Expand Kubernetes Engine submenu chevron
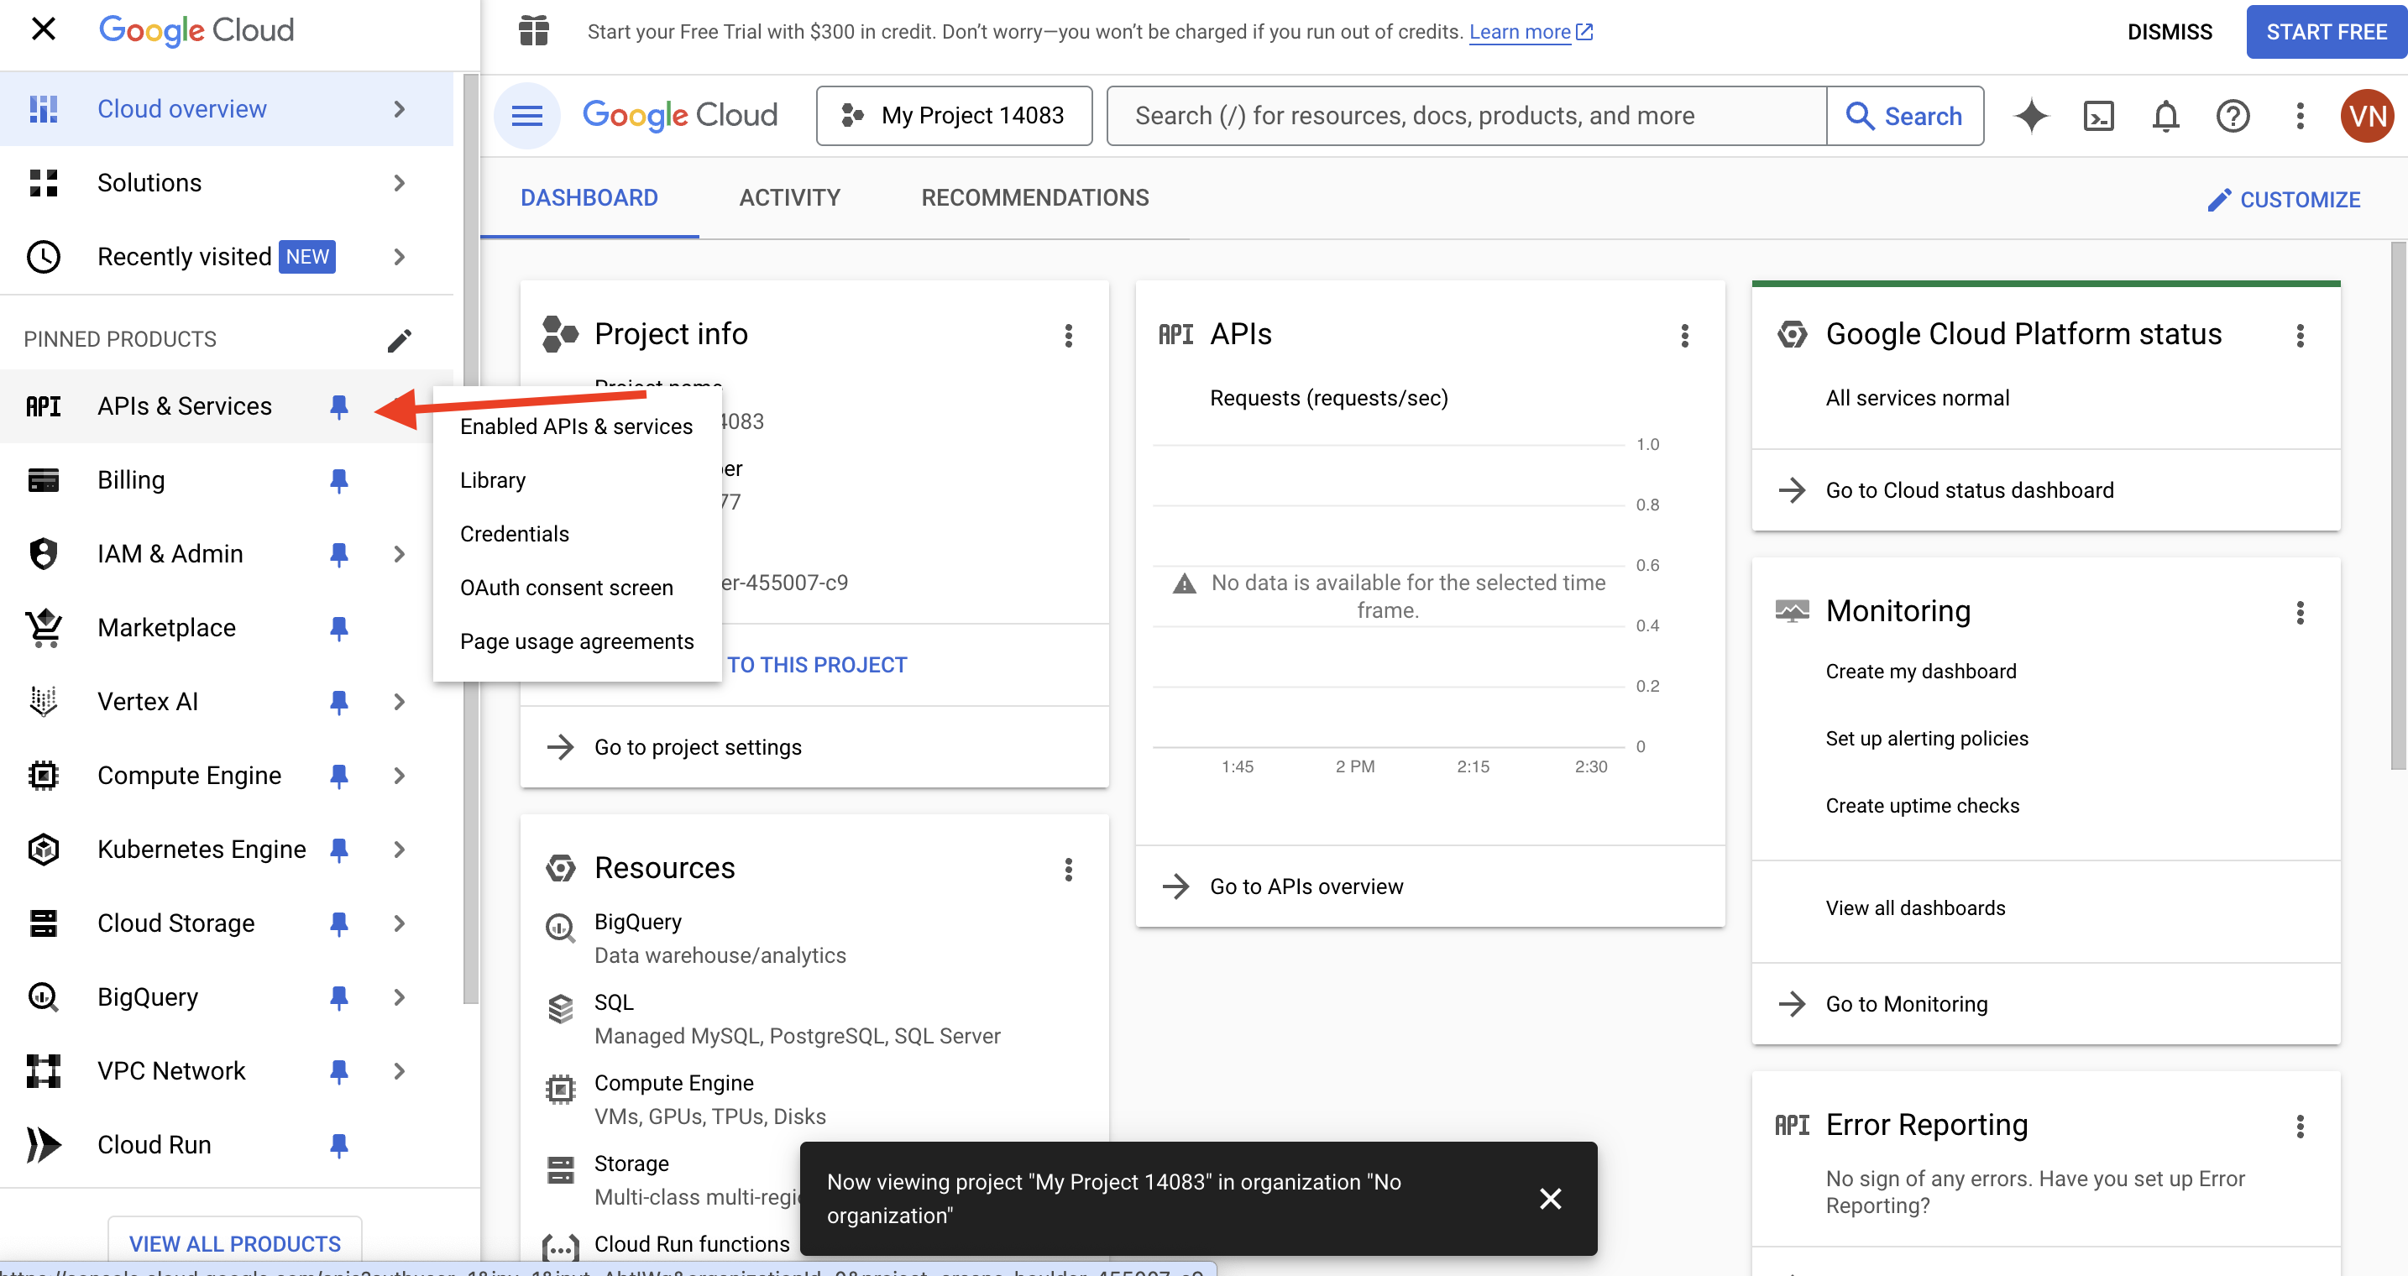Image resolution: width=2408 pixels, height=1276 pixels. (x=399, y=850)
